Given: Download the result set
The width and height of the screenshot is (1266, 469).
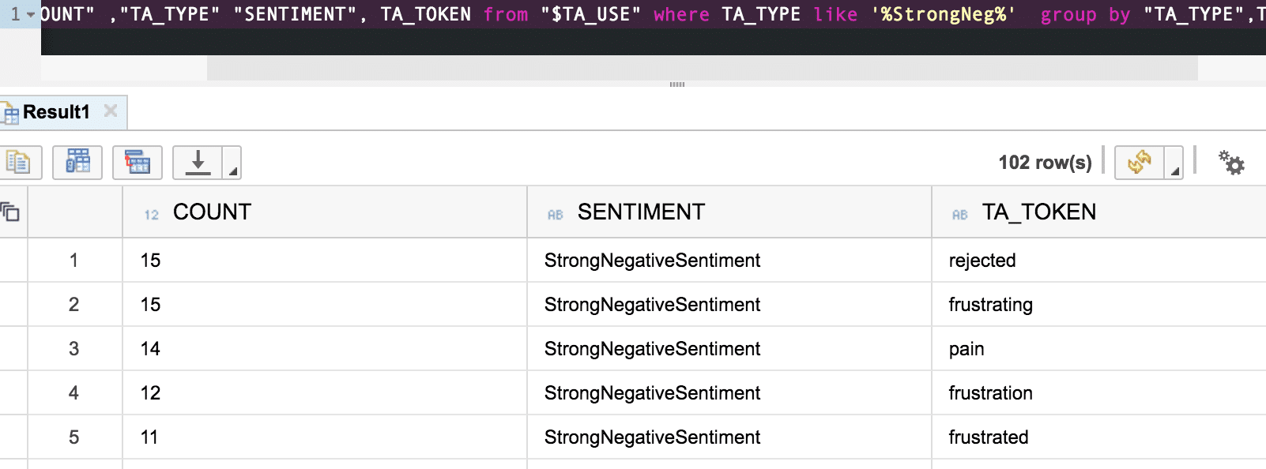Looking at the screenshot, I should click(x=198, y=163).
